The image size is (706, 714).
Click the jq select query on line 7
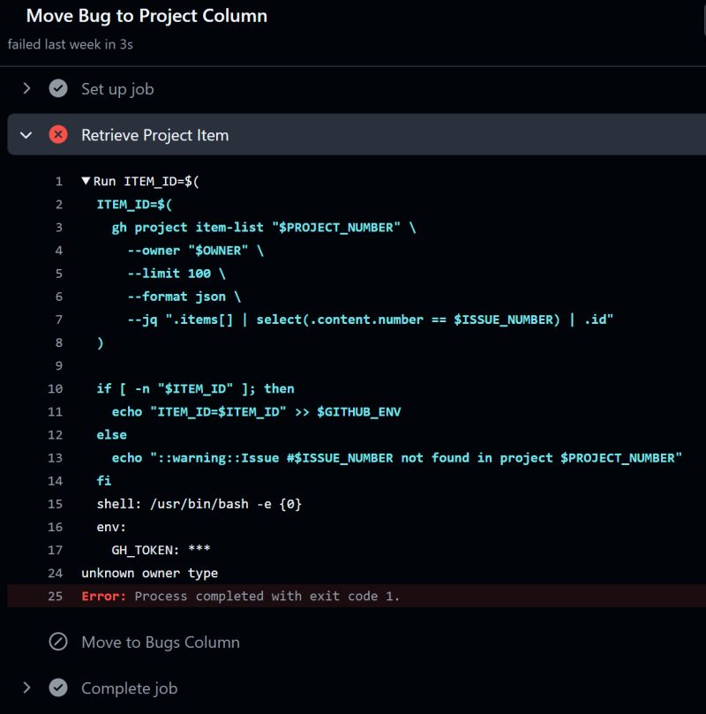click(371, 319)
